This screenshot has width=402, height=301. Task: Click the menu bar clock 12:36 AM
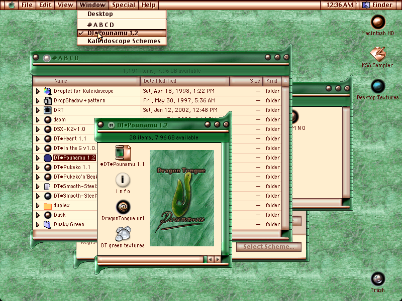340,5
